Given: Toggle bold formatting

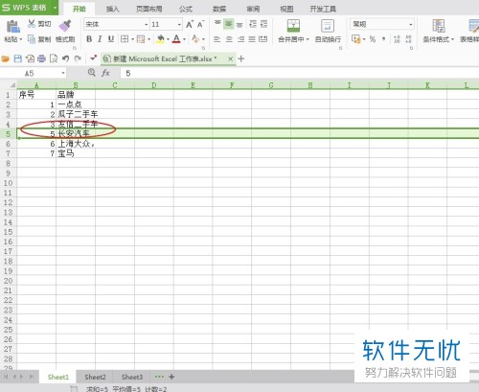Looking at the screenshot, I should tap(89, 39).
